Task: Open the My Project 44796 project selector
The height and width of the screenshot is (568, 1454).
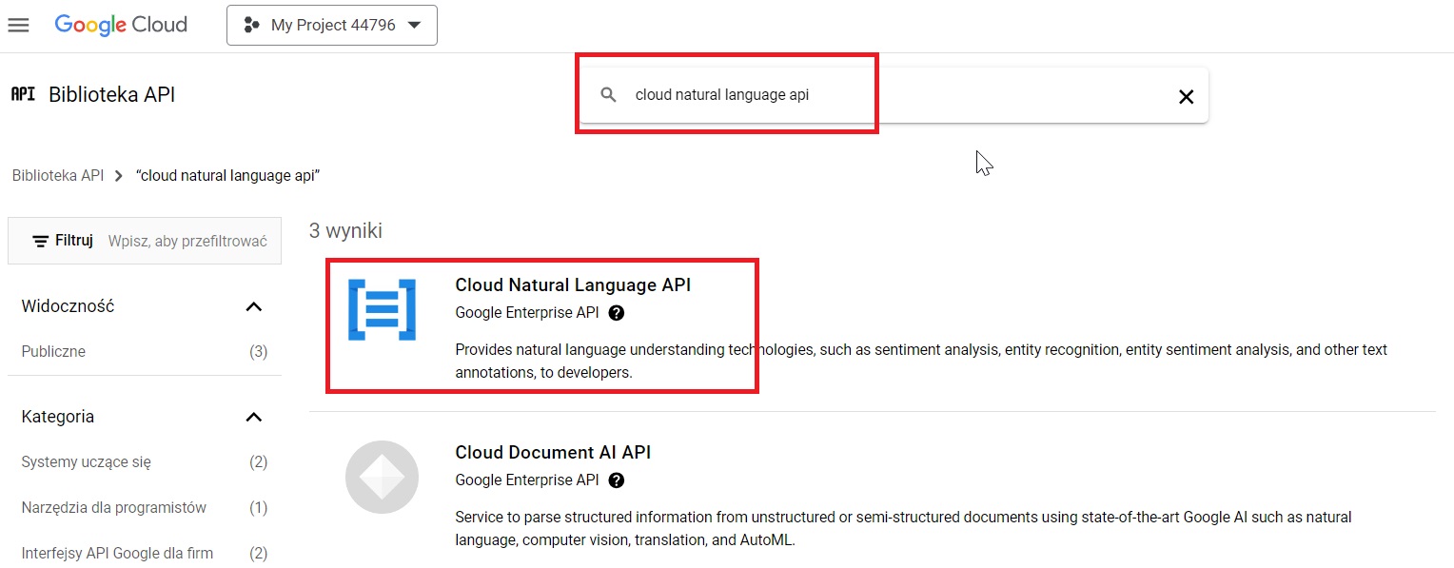Action: click(331, 25)
